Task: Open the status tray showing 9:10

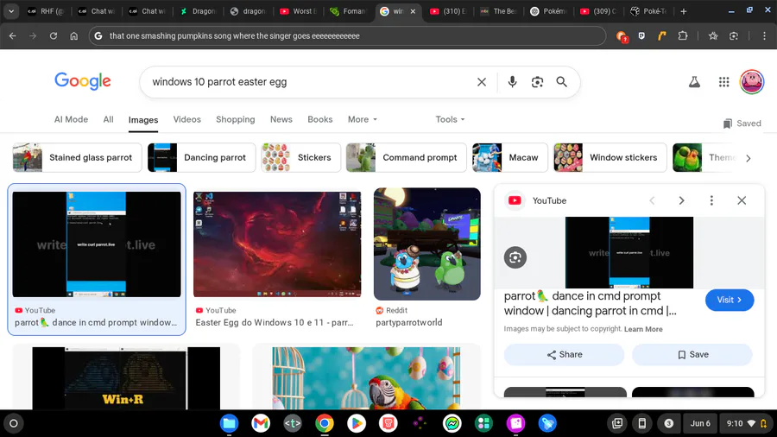Action: coord(746,423)
